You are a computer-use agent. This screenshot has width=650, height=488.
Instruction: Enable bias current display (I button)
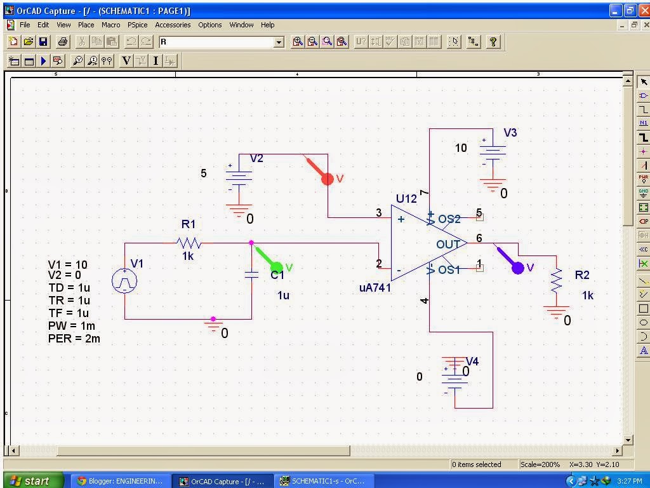click(156, 61)
